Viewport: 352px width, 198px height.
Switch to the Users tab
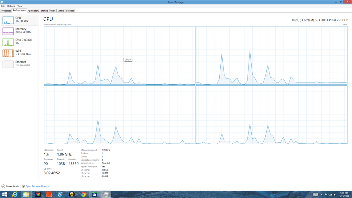53,11
